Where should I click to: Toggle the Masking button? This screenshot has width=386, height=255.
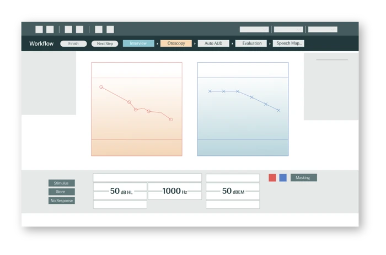[303, 178]
